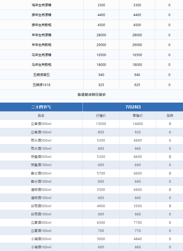This screenshot has height=251, width=183.
Task: Select the 清明酒100ml product name
Action: click(41, 198)
